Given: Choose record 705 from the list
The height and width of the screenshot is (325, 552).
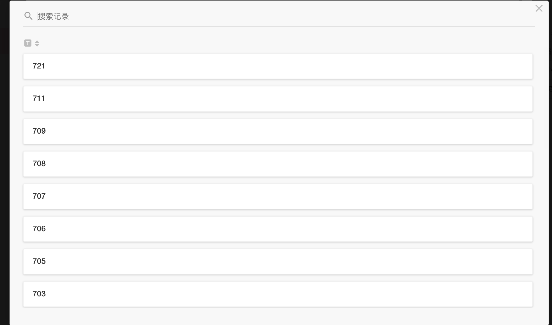Looking at the screenshot, I should tap(278, 262).
